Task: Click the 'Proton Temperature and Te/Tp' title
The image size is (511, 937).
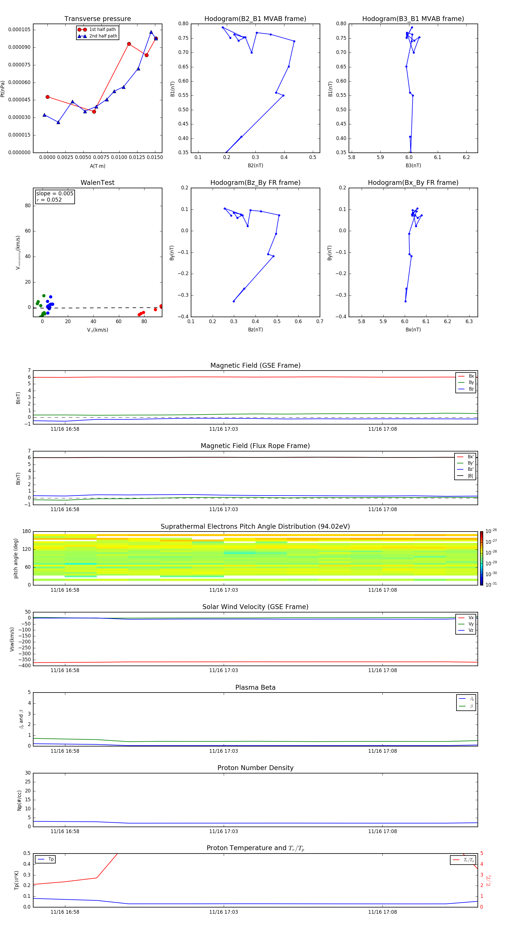Action: (x=255, y=848)
